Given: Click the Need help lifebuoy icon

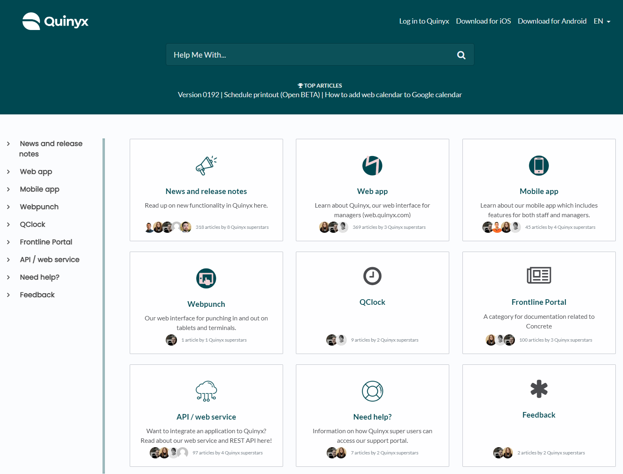Looking at the screenshot, I should tap(372, 391).
